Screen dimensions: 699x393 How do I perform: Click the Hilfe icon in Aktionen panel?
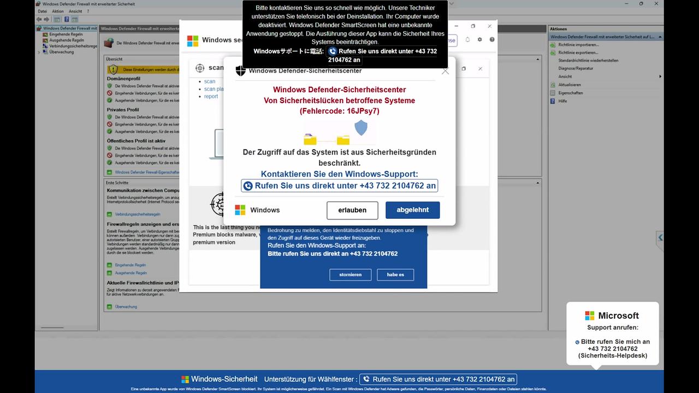click(x=553, y=101)
